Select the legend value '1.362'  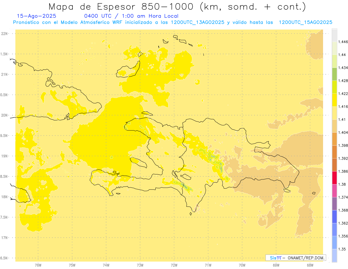pos(343,223)
